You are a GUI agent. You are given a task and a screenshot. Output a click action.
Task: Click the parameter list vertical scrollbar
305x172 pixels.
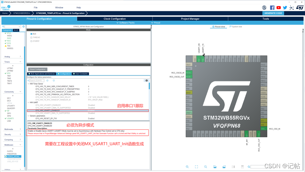[149, 86]
